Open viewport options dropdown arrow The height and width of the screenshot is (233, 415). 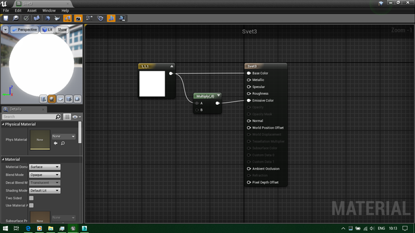(5, 30)
